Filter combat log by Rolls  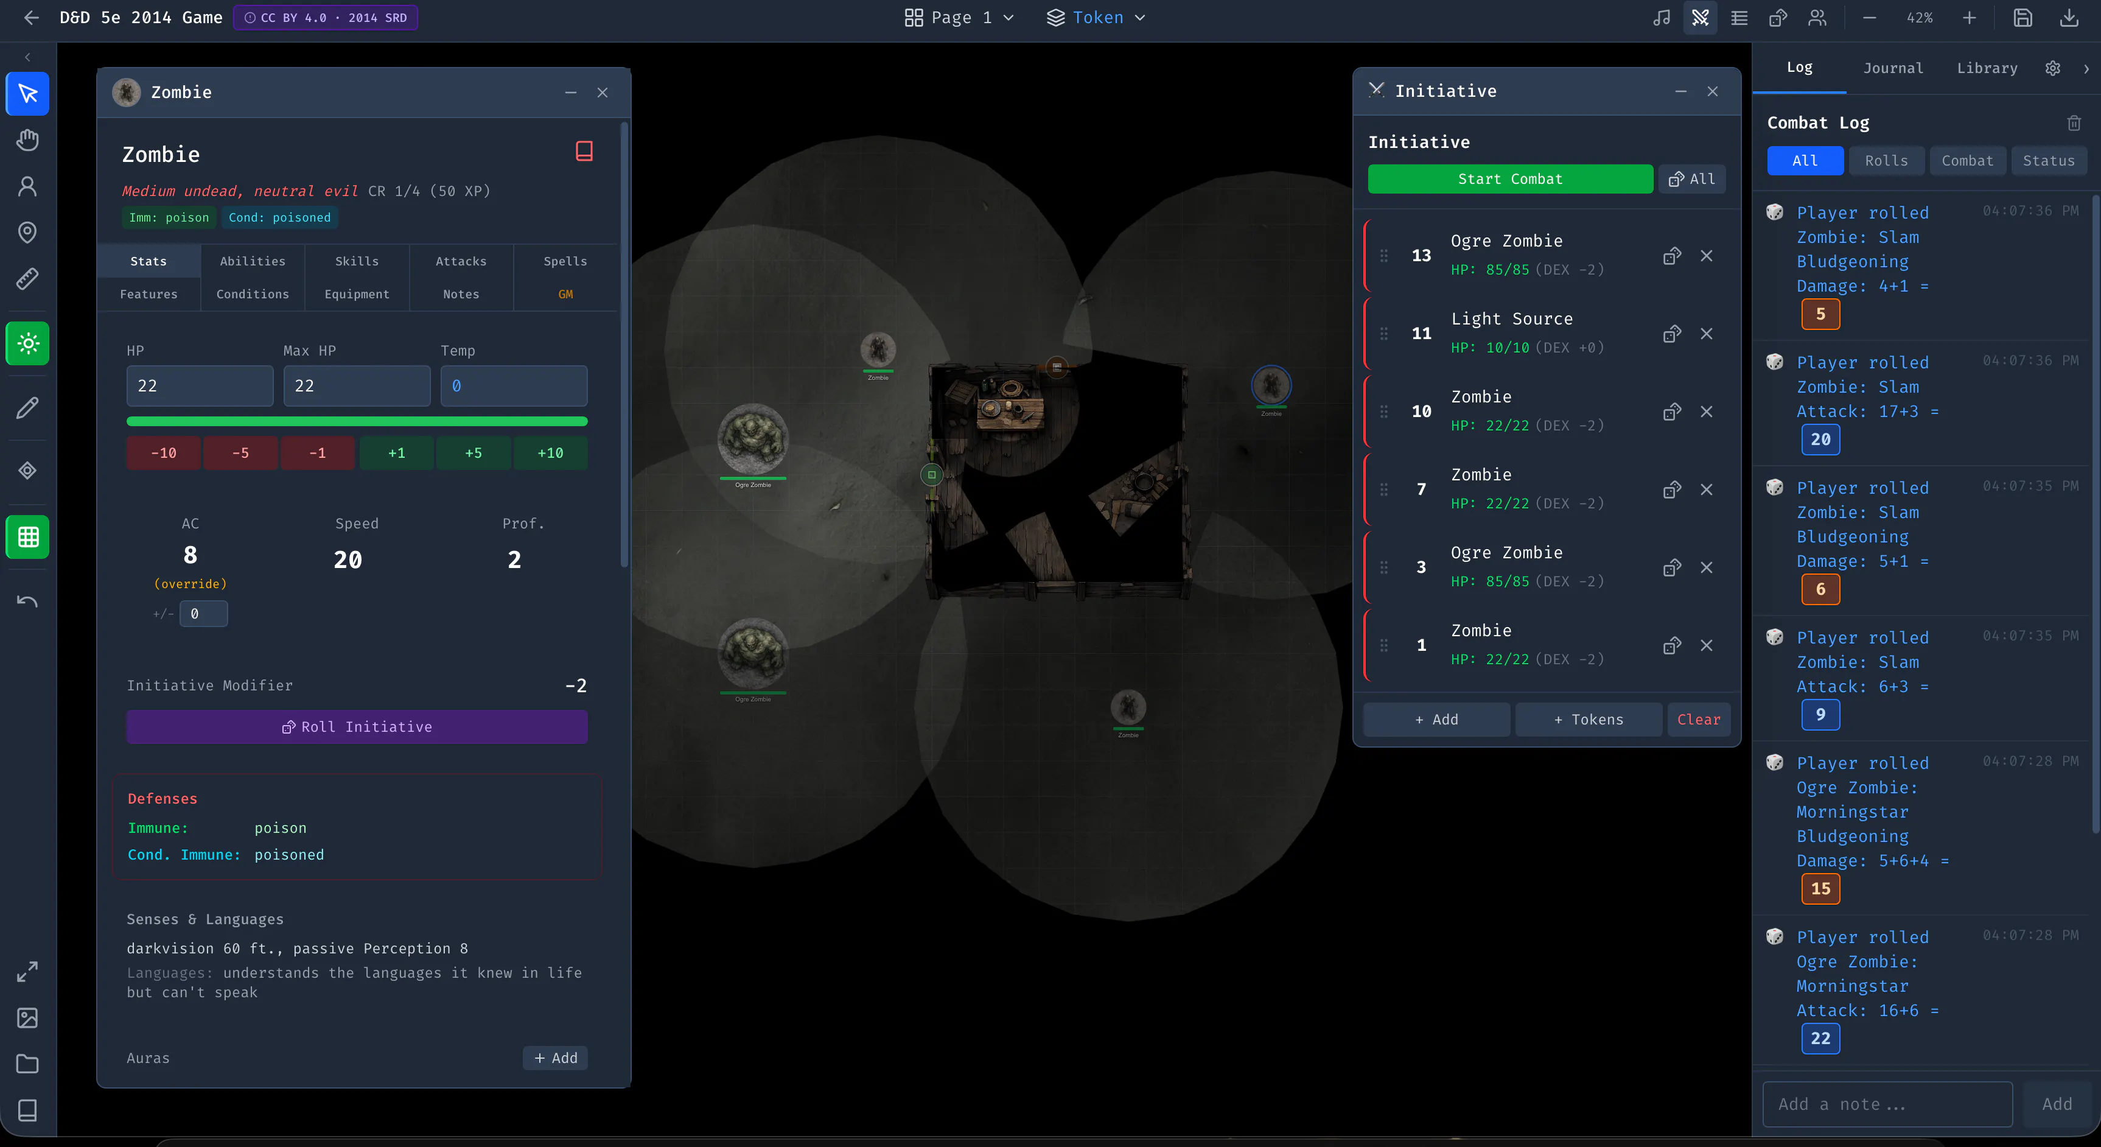tap(1887, 161)
